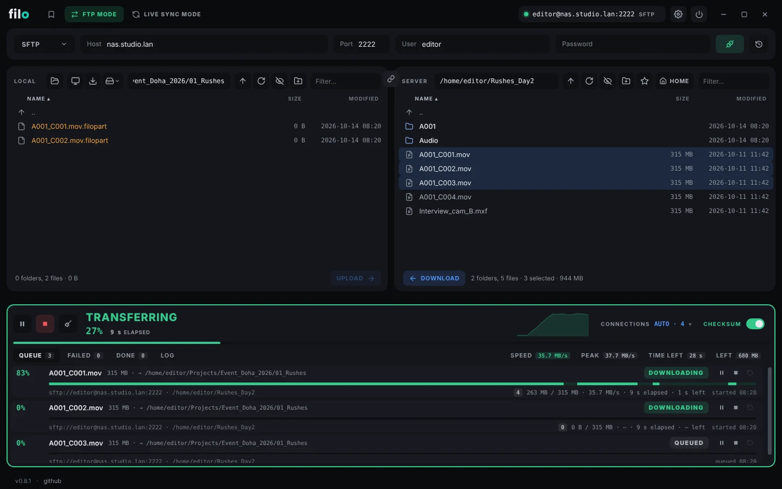Image resolution: width=782 pixels, height=489 pixels.
Task: Select Interview_cam_B.mxf in the Server list
Action: [x=586, y=211]
